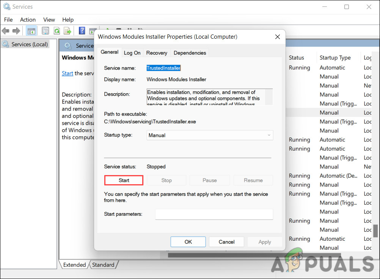
Task: Click the disabled Pause button
Action: pyautogui.click(x=210, y=180)
